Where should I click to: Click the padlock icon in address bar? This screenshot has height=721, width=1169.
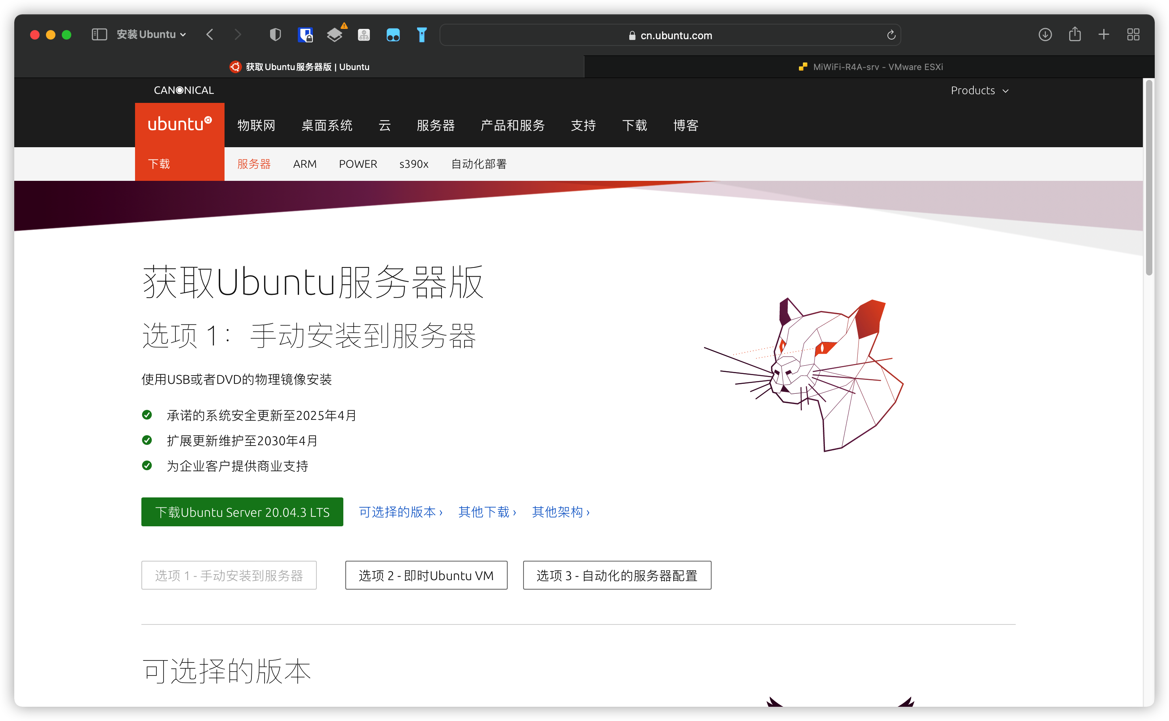point(632,36)
